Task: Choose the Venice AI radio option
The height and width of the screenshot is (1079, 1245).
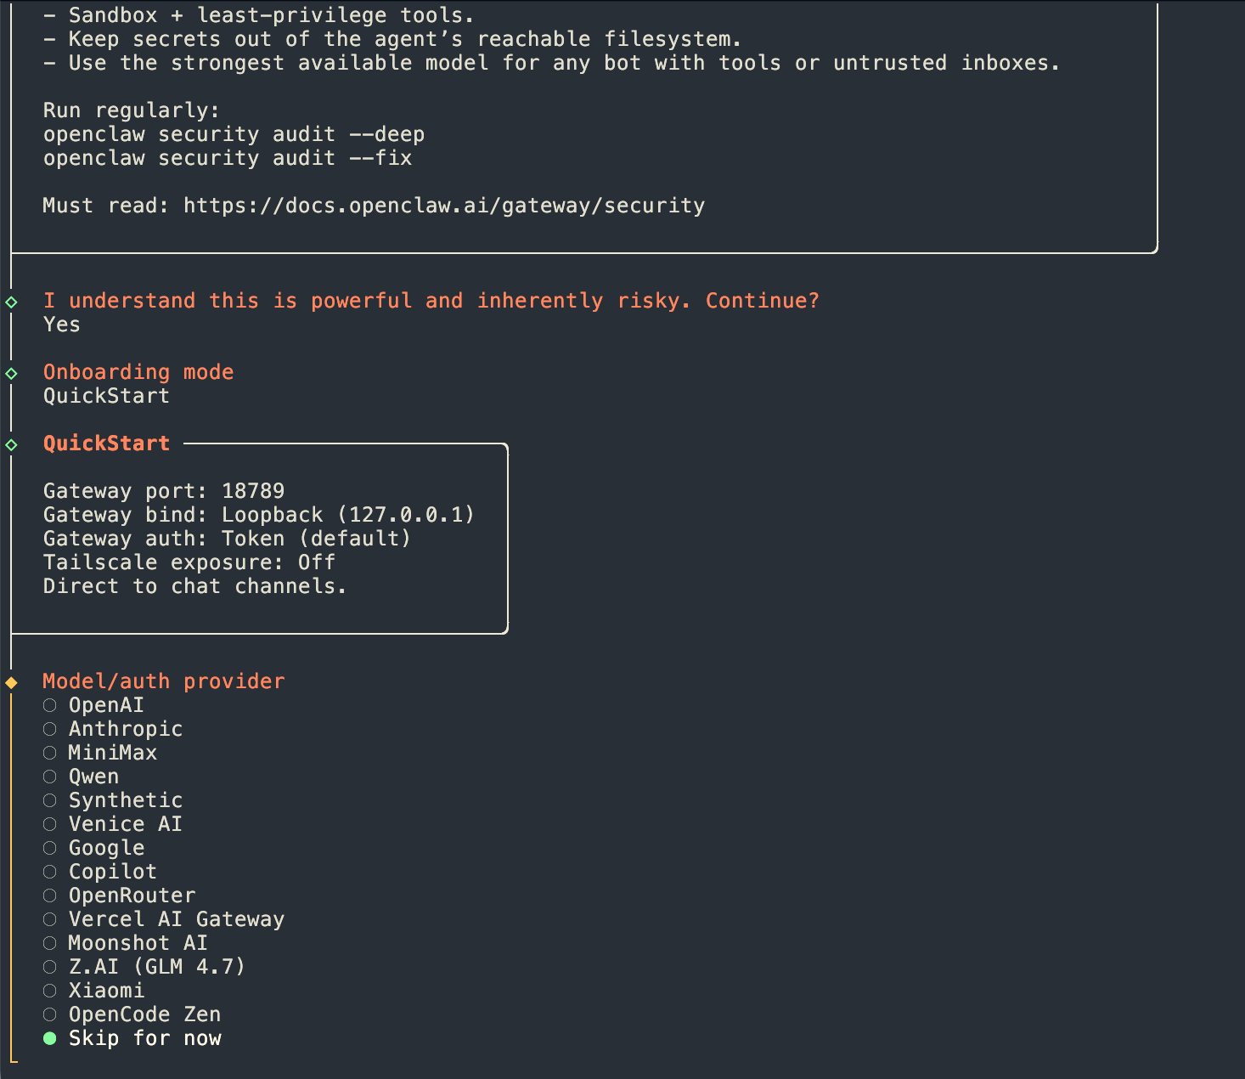Action: click(x=50, y=824)
